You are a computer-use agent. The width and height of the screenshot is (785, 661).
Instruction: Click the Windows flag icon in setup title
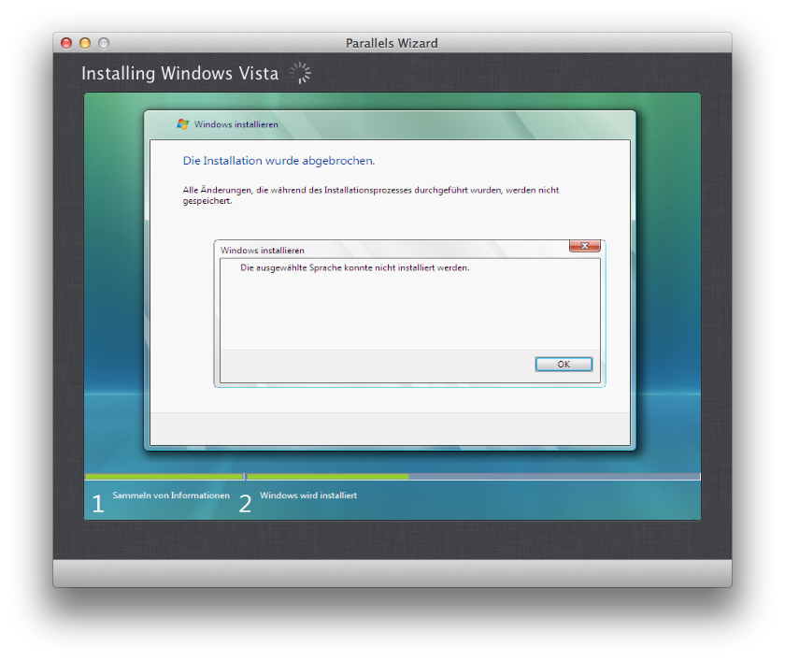[183, 123]
